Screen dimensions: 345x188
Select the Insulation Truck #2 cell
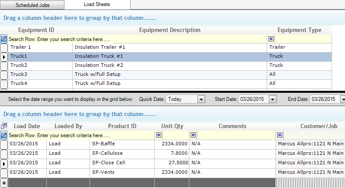coord(169,66)
